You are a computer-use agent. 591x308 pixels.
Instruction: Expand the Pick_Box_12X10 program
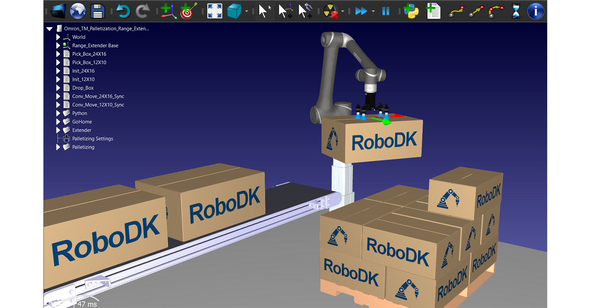[58, 62]
